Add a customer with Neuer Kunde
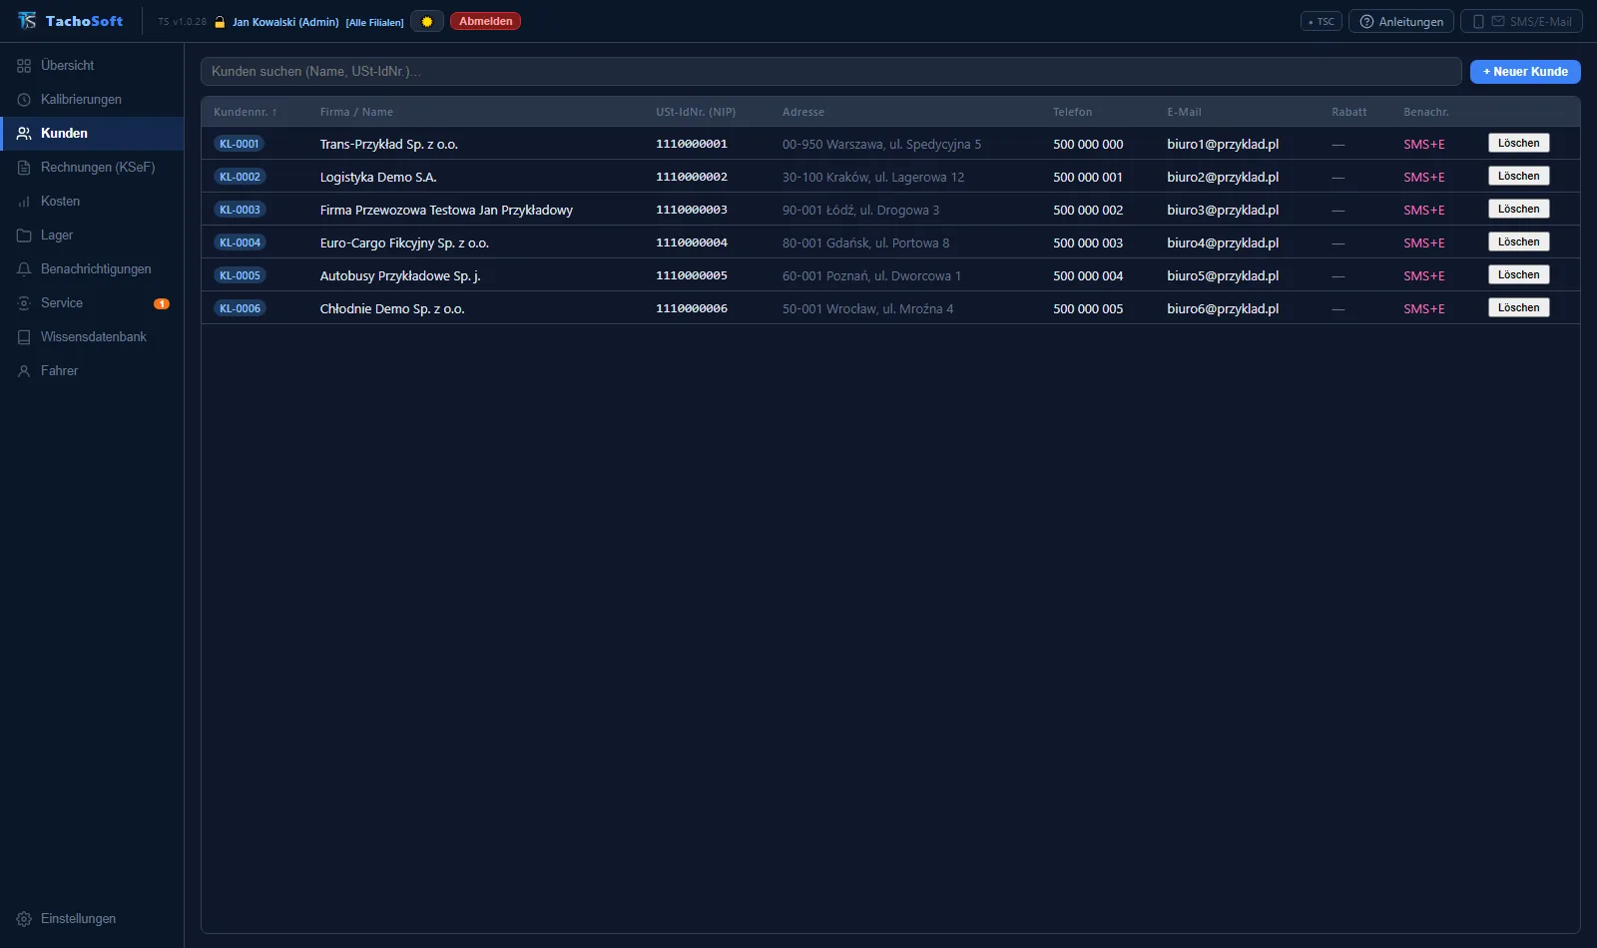 pyautogui.click(x=1525, y=72)
